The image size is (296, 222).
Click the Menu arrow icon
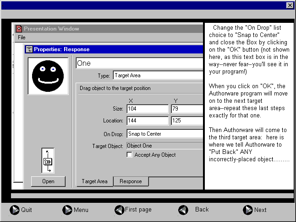click(x=67, y=210)
